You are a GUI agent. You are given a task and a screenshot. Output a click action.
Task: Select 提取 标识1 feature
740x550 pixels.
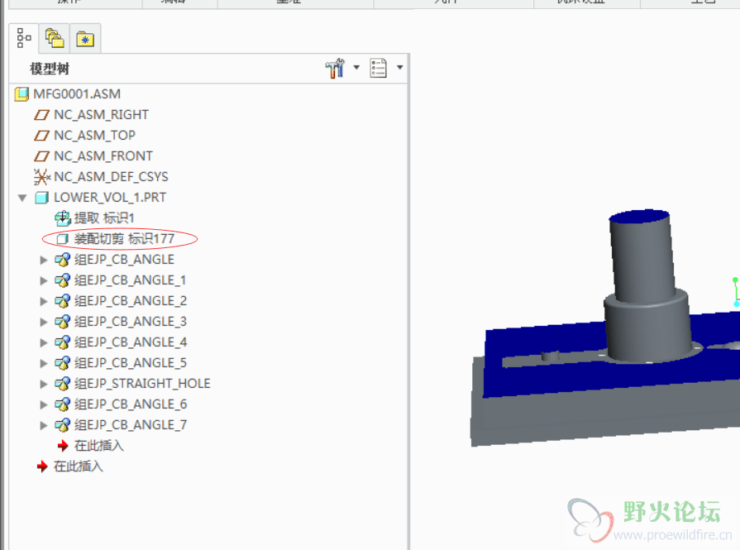(x=104, y=218)
